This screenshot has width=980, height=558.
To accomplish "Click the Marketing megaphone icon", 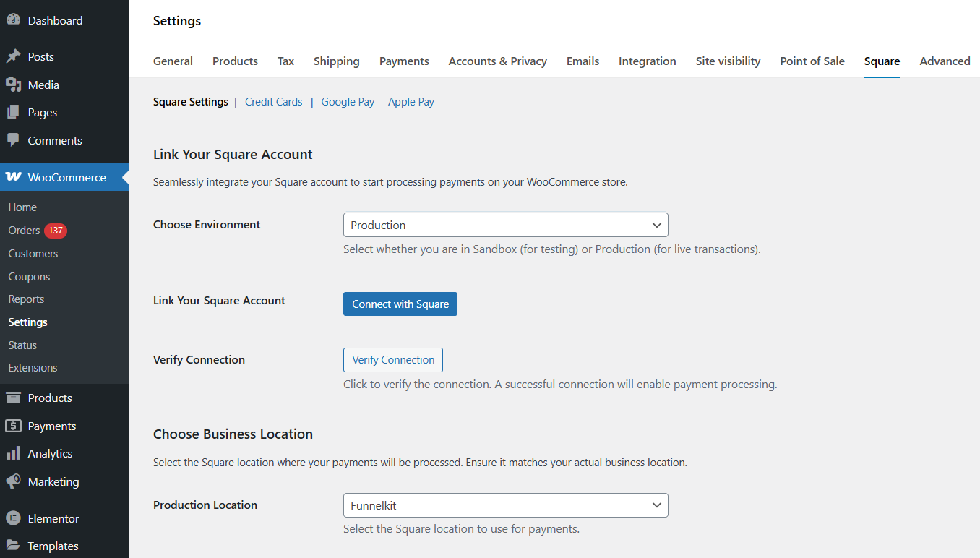I will click(x=13, y=481).
